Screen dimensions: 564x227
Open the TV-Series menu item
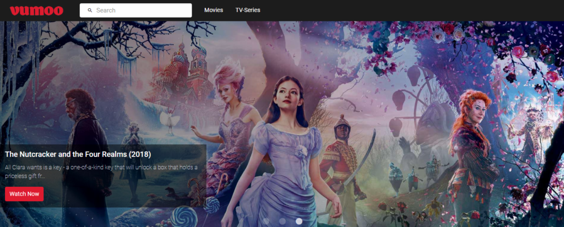(248, 10)
